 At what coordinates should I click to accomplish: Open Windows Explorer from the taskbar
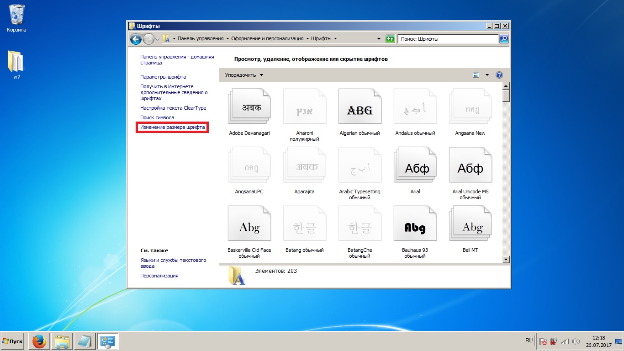[62, 341]
